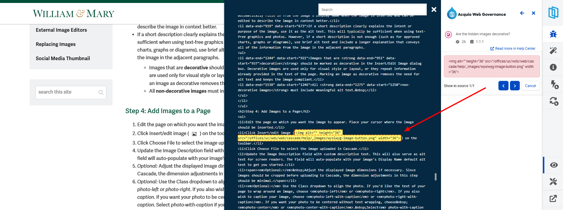
Task: Click 'Are the hidden images decorative?' text
Action: click(483, 34)
